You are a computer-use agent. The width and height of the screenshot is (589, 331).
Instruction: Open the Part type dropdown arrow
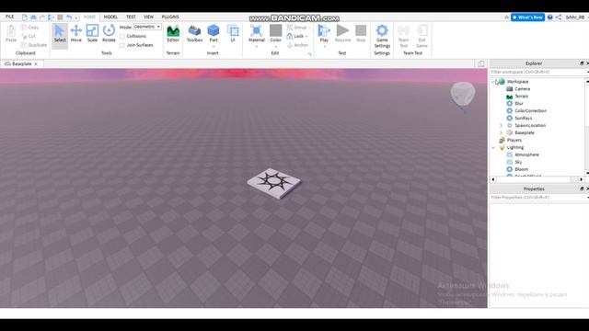coord(214,47)
